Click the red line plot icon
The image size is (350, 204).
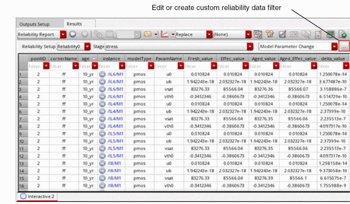click(165, 35)
